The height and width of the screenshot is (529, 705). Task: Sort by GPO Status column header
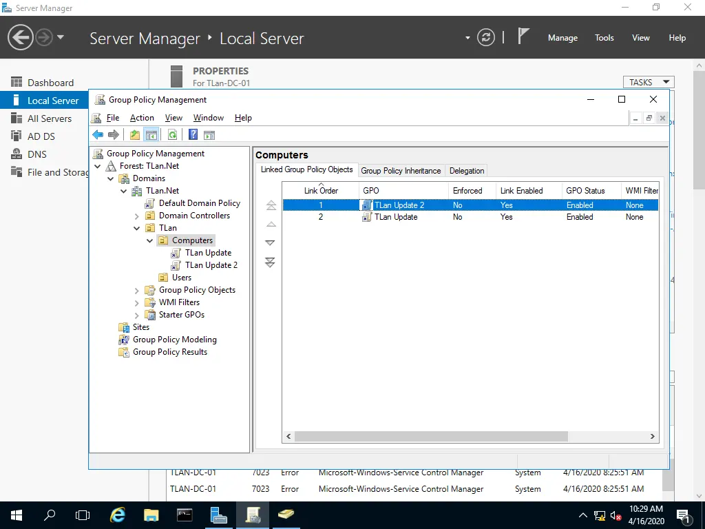591,191
